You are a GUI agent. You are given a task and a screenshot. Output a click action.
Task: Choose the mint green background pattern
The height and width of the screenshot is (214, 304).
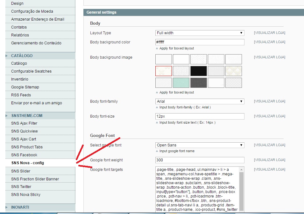(181, 83)
